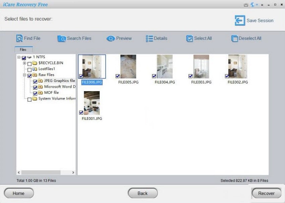The image size is (285, 203).
Task: Click the Save Session arrow icon
Action: (240, 20)
